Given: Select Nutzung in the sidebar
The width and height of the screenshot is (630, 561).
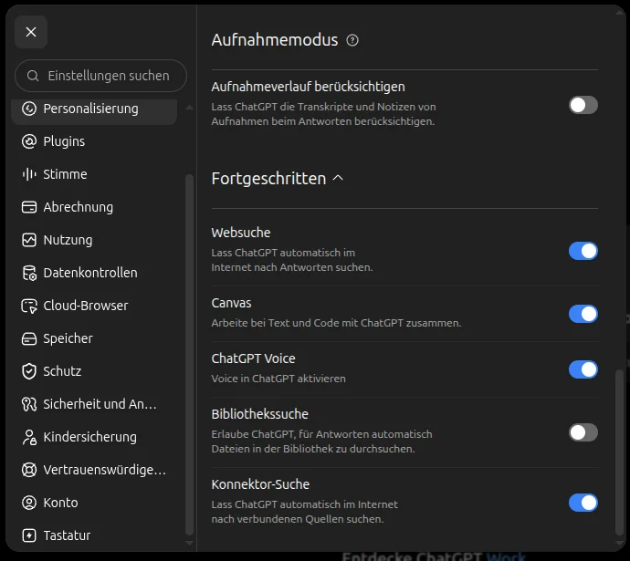Looking at the screenshot, I should [94, 240].
